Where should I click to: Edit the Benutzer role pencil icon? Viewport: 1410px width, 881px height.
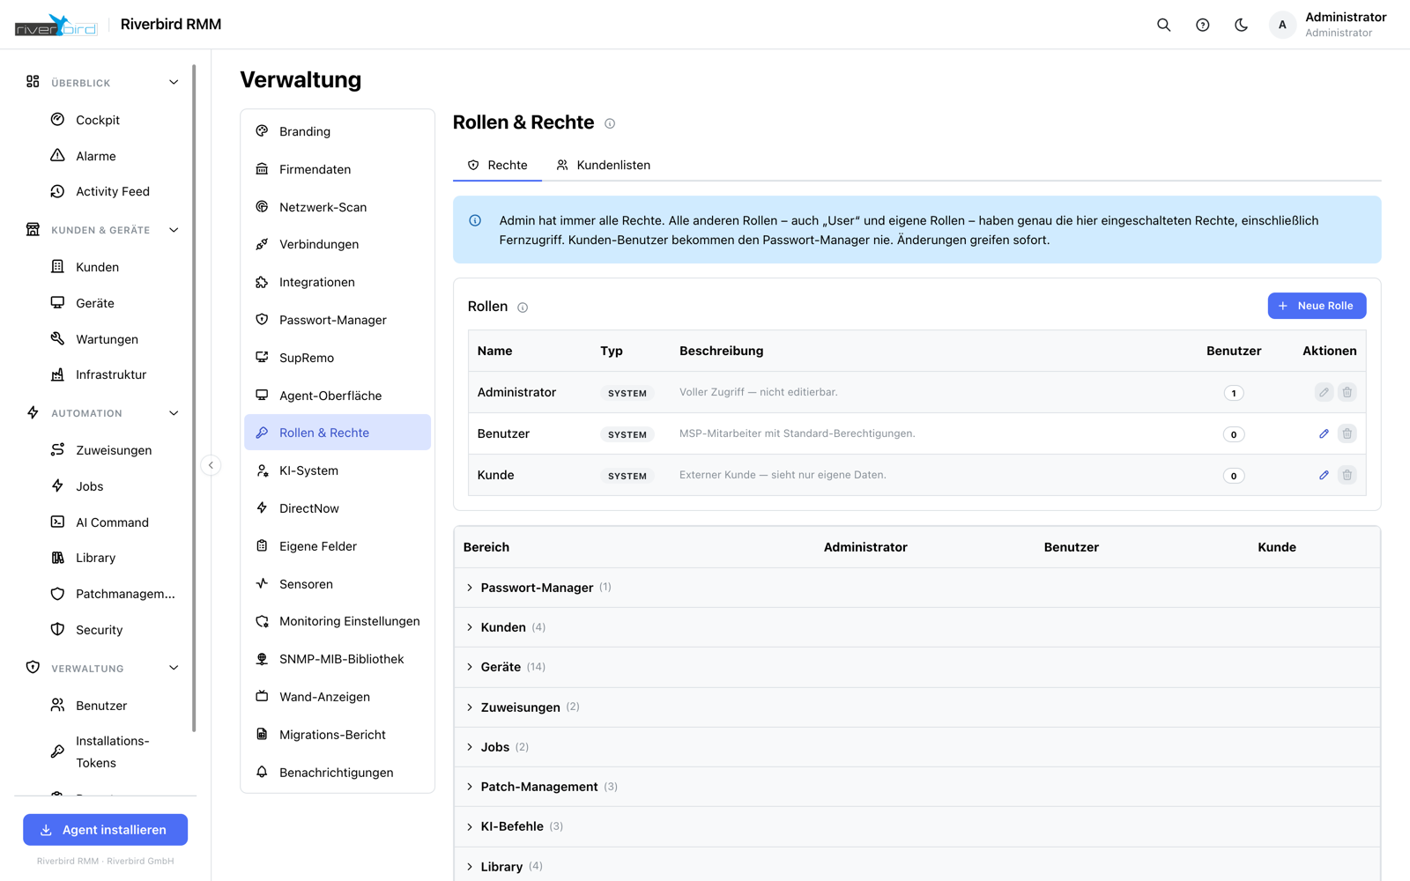pyautogui.click(x=1324, y=433)
